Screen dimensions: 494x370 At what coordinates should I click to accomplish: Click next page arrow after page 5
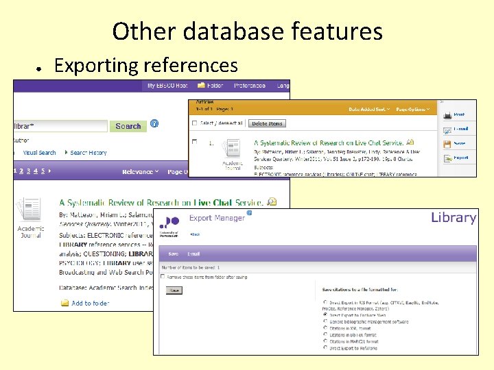[x=50, y=171]
